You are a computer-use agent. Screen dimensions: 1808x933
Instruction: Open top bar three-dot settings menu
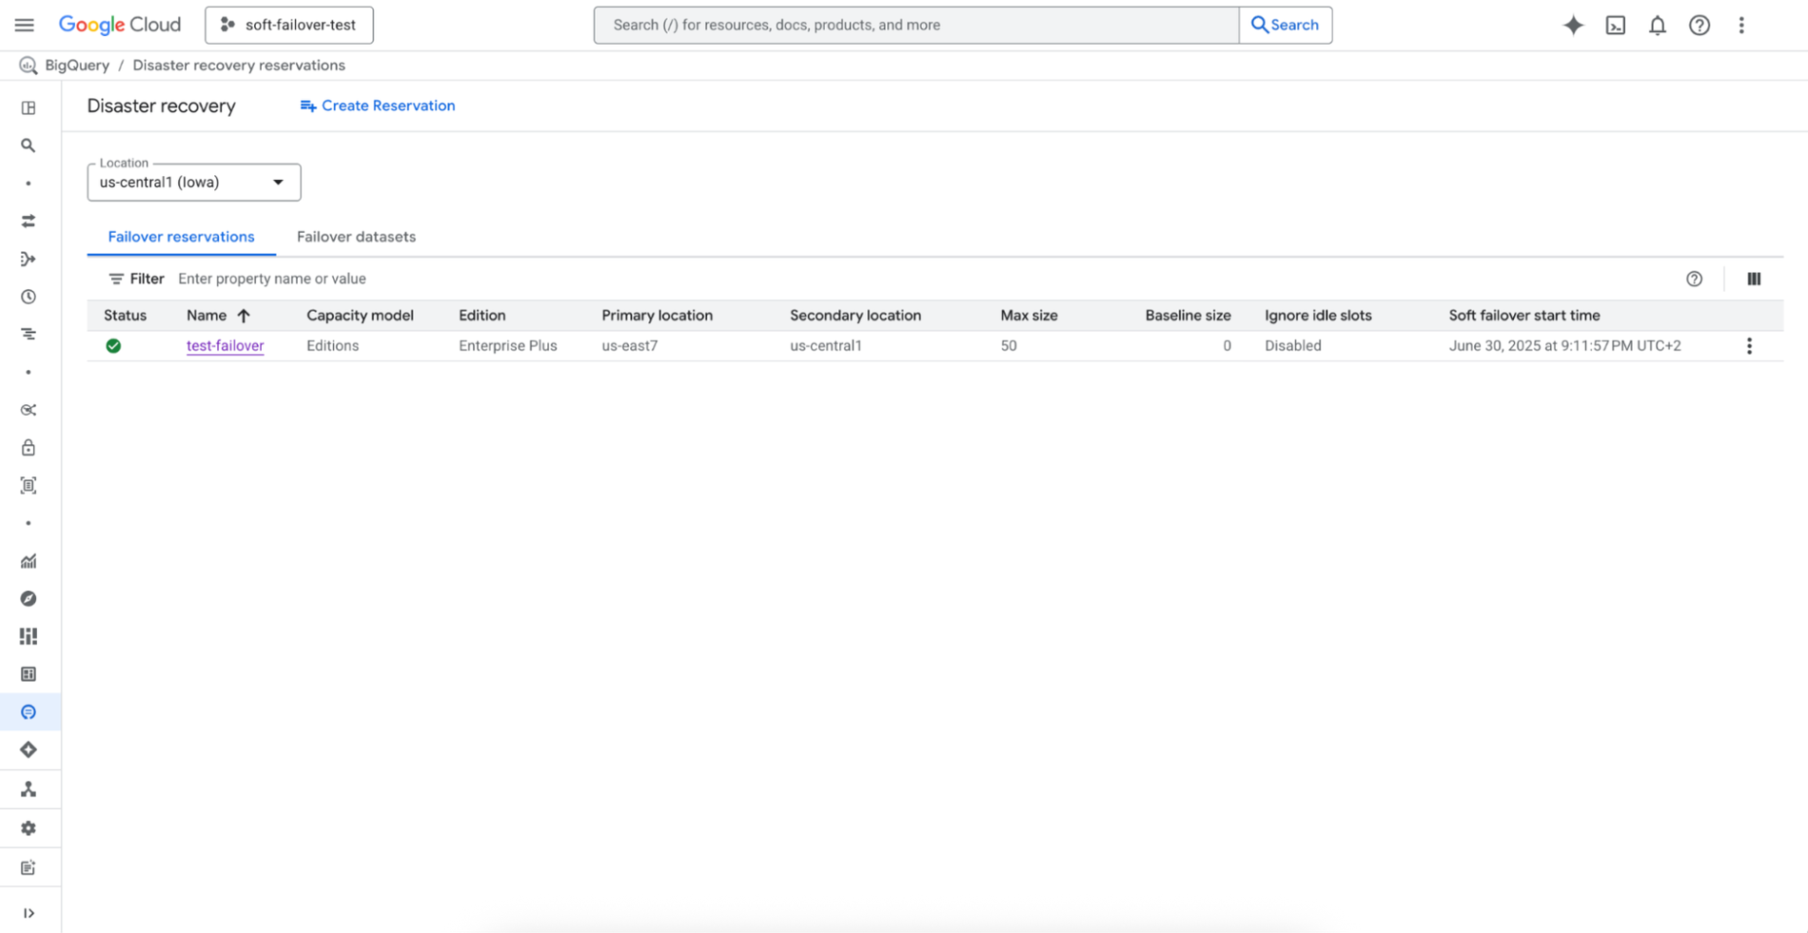1741,26
